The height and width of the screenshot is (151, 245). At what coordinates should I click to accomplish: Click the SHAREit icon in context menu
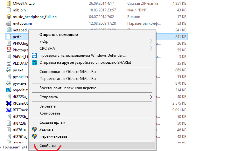pyautogui.click(x=34, y=62)
